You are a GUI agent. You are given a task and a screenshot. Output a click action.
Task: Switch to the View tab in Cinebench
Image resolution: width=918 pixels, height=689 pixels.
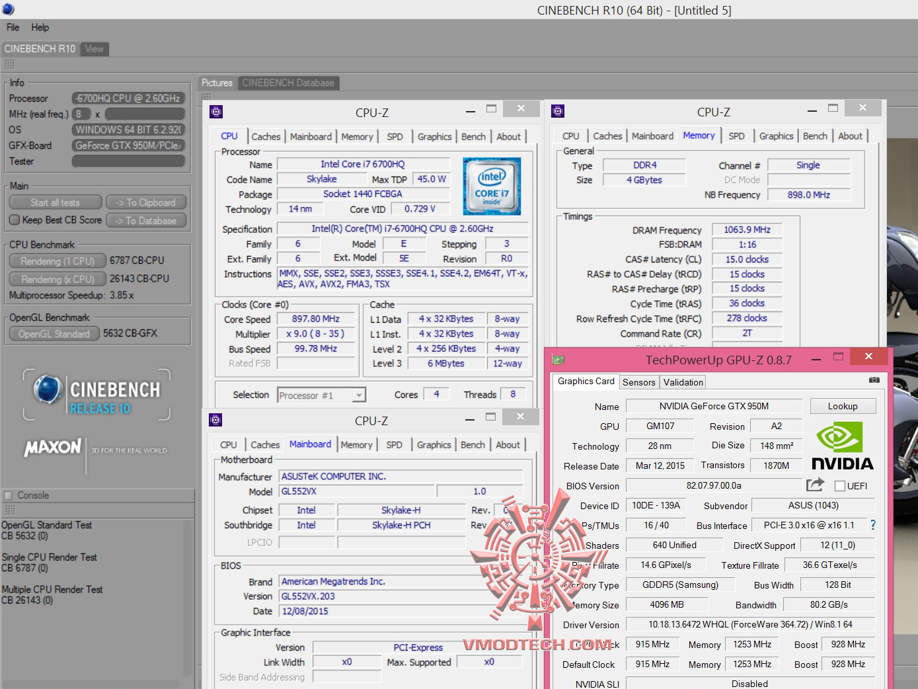tap(95, 49)
